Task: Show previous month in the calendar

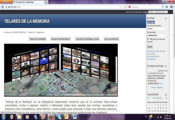Action: click(x=149, y=98)
